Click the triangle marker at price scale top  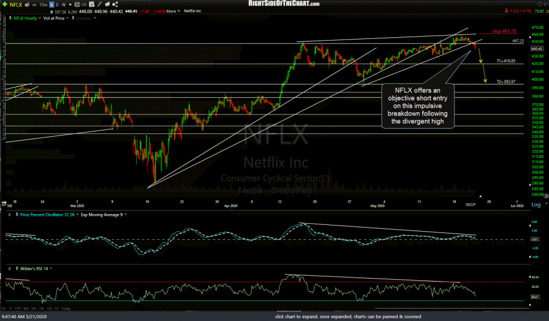(x=530, y=37)
